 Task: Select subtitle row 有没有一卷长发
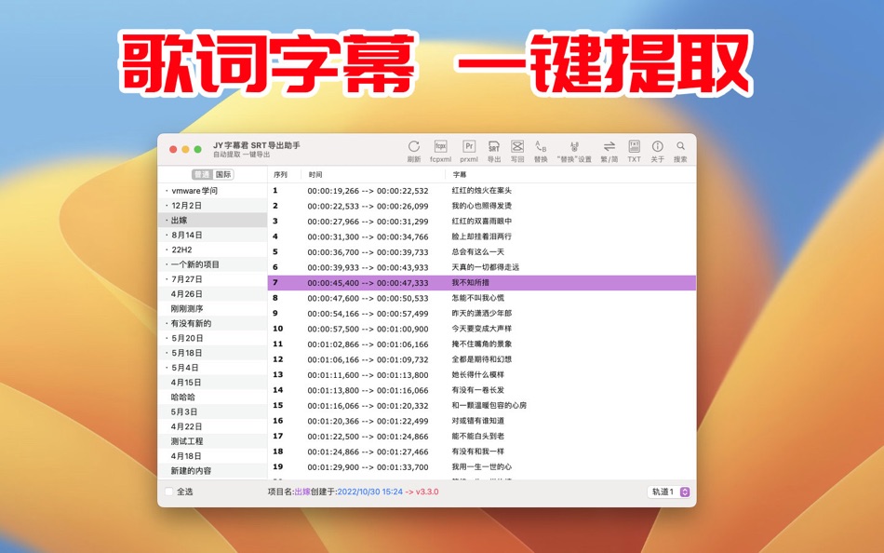(x=482, y=390)
